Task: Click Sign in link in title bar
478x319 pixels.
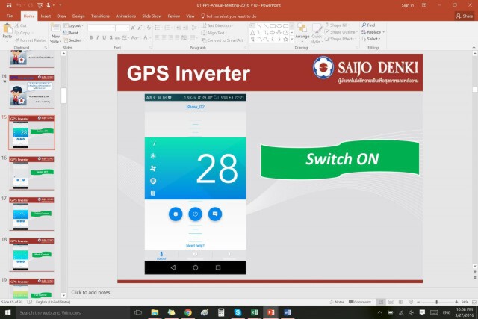Action: point(408,5)
